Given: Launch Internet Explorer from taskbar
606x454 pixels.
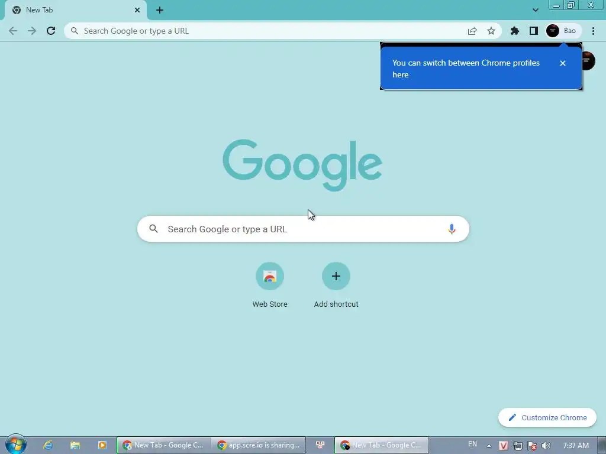Looking at the screenshot, I should (47, 445).
